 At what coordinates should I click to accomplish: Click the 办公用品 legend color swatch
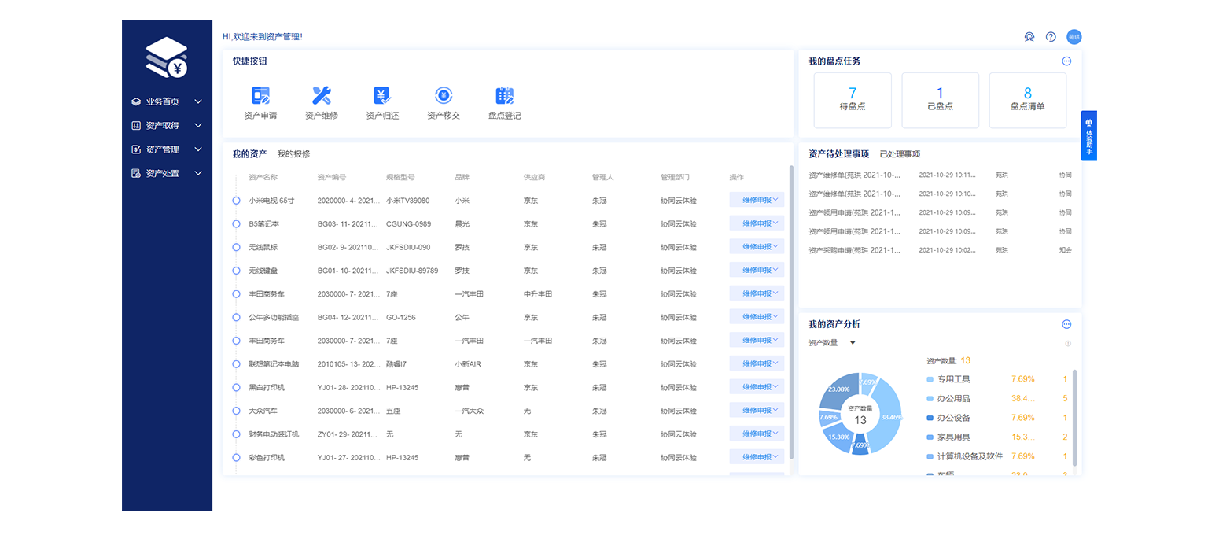click(930, 398)
